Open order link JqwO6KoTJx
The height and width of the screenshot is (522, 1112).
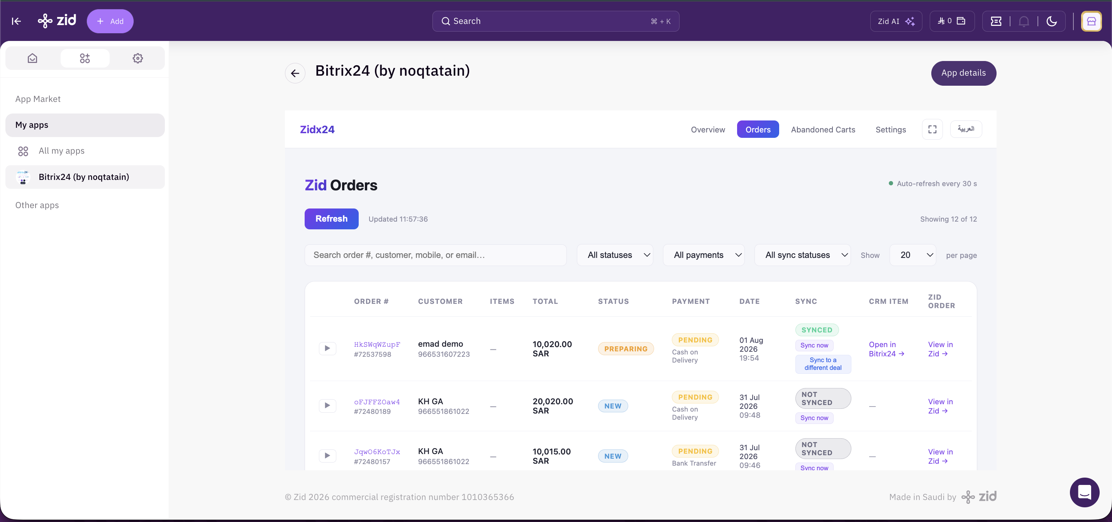point(377,452)
